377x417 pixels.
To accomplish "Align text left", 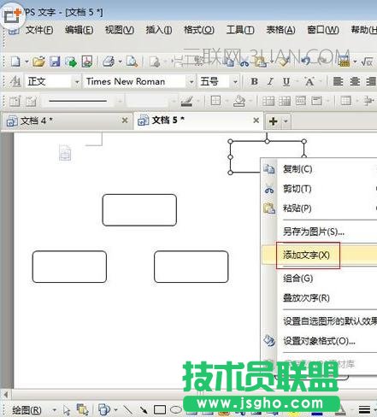I will pos(338,82).
